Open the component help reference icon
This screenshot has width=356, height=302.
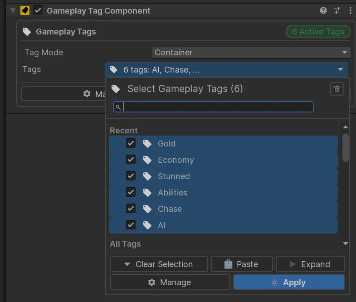pos(323,10)
